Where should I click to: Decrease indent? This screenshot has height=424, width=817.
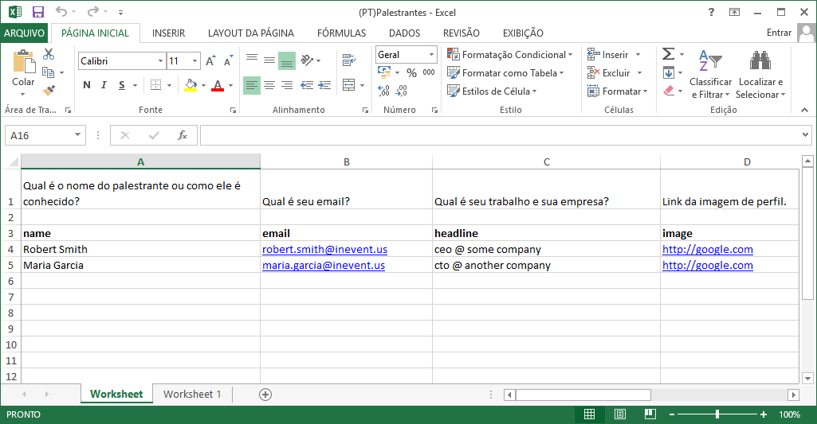click(x=307, y=85)
